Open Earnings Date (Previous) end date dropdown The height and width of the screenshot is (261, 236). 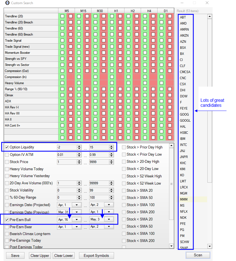[x=109, y=212]
